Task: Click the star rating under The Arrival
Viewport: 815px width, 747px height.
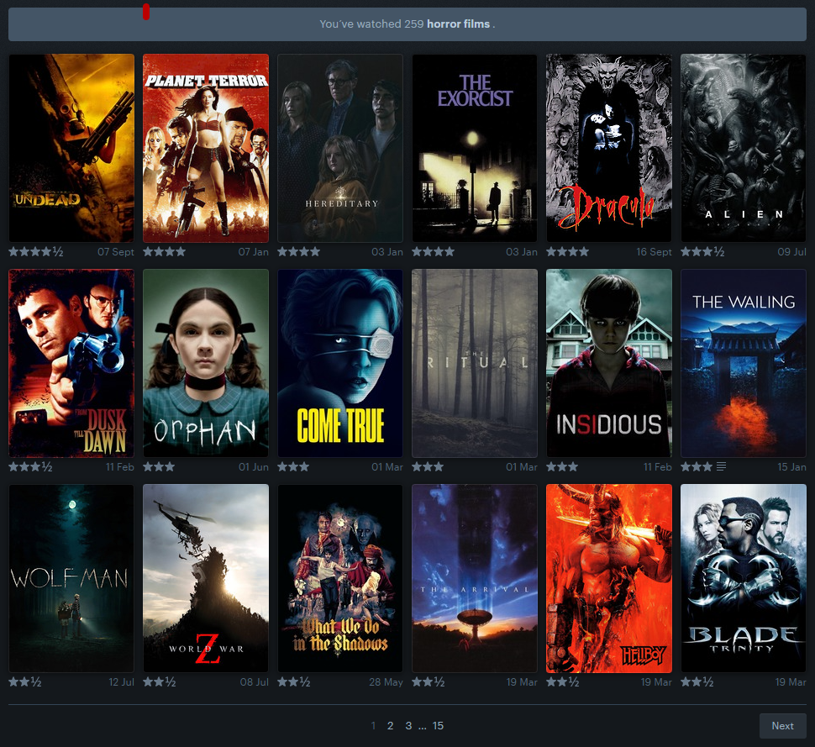Action: click(x=429, y=682)
